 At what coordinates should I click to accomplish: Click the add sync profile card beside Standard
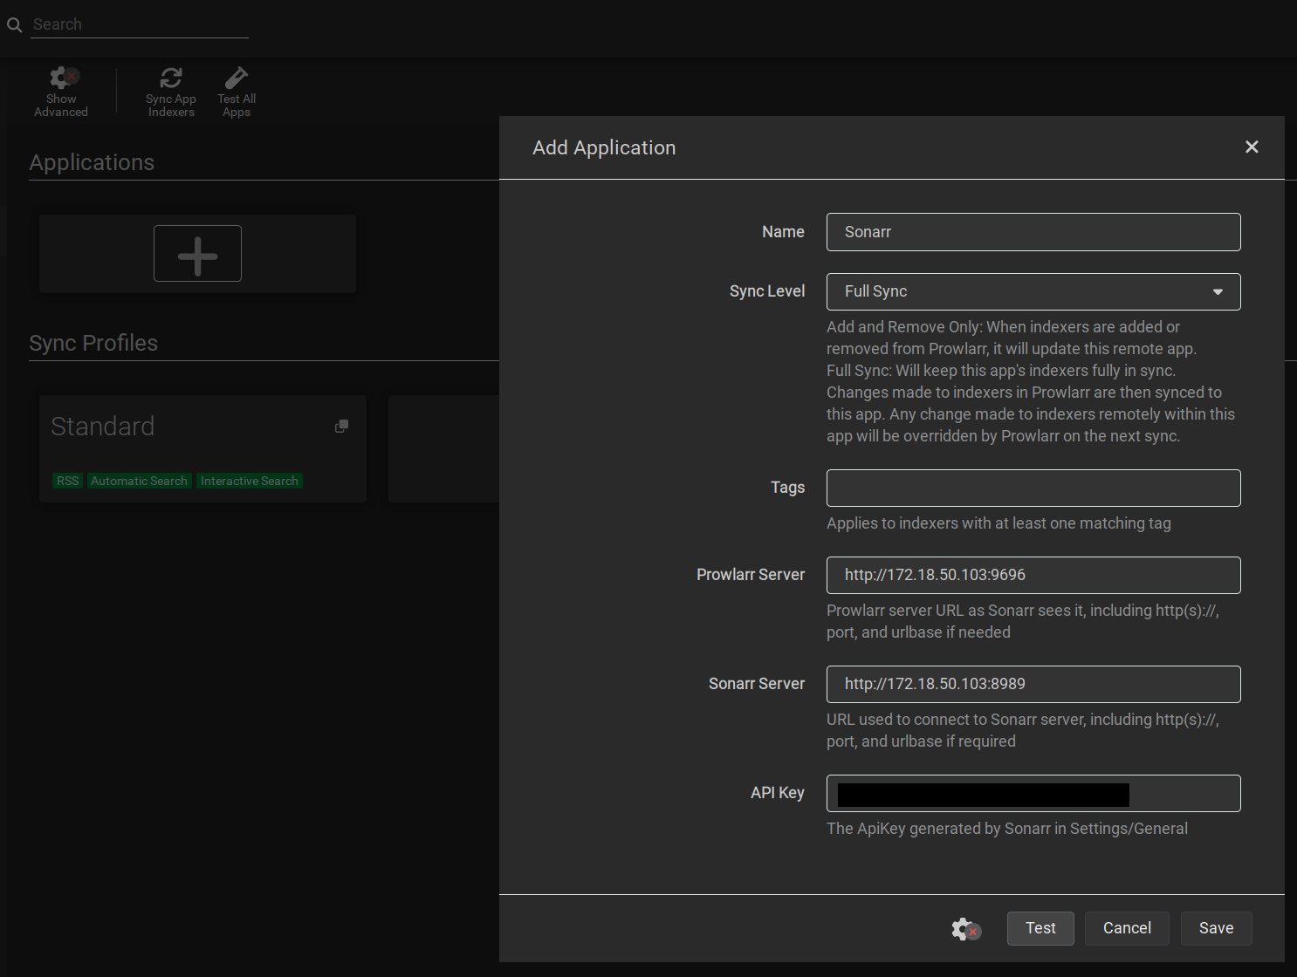tap(443, 448)
